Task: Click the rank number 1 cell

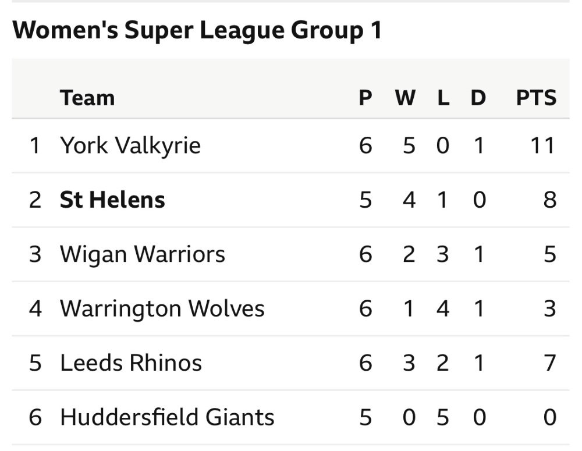Action: (35, 145)
